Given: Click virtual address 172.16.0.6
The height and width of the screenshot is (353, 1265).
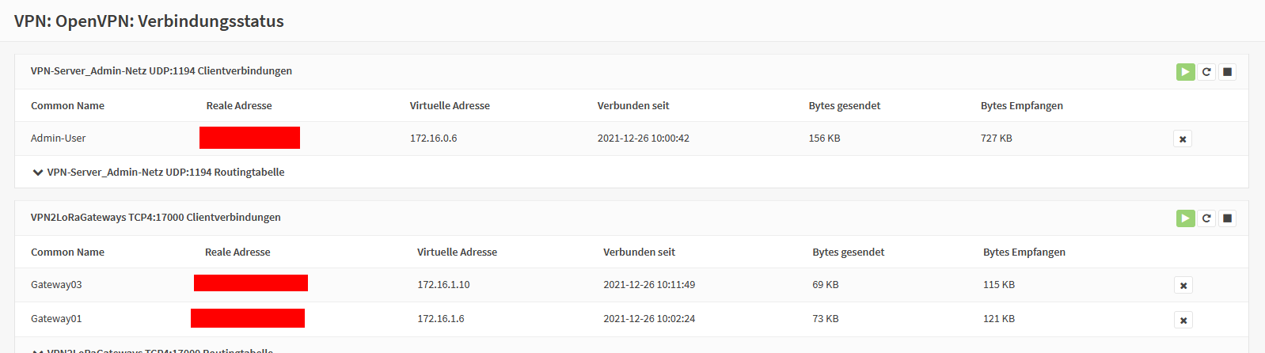Looking at the screenshot, I should tap(434, 139).
